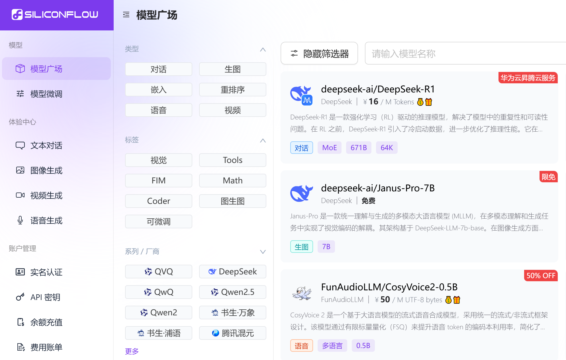The image size is (566, 360).
Task: Open 模型微调 in sidebar
Action: [56, 94]
